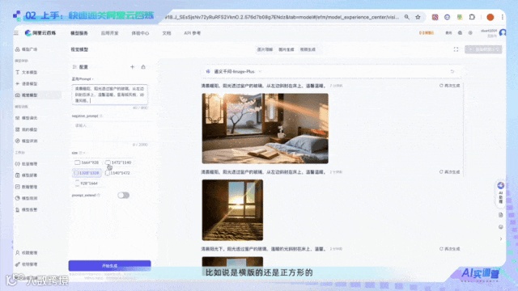Click the blue 开始生成 button
This screenshot has height=291, width=518.
point(110,266)
